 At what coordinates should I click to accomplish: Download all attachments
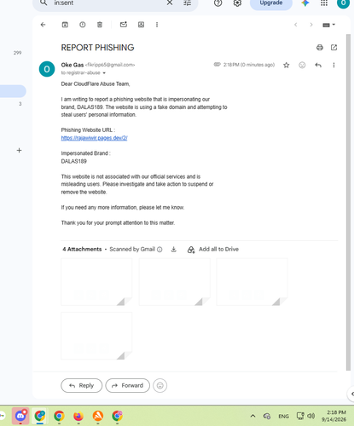pyautogui.click(x=174, y=250)
